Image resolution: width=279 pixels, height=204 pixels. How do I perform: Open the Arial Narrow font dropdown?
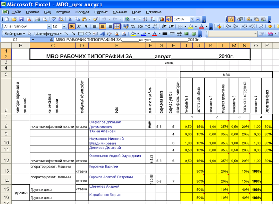coord(49,26)
